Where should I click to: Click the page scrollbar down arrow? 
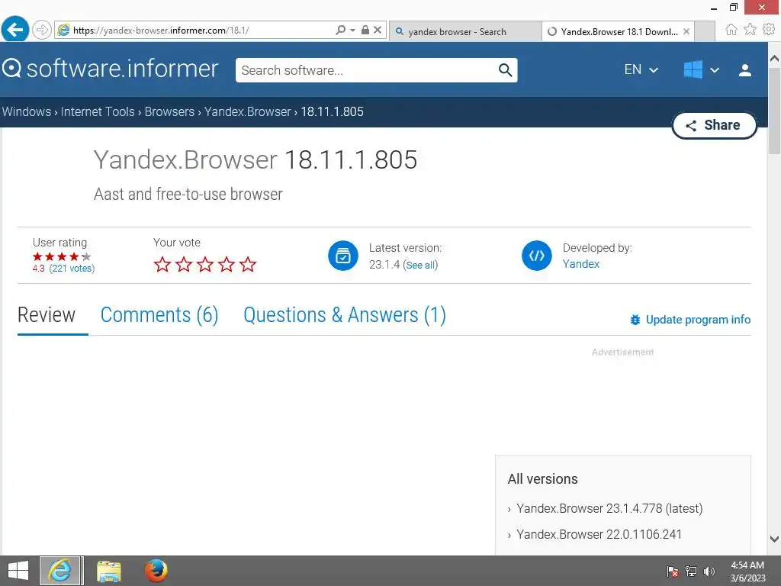click(774, 539)
